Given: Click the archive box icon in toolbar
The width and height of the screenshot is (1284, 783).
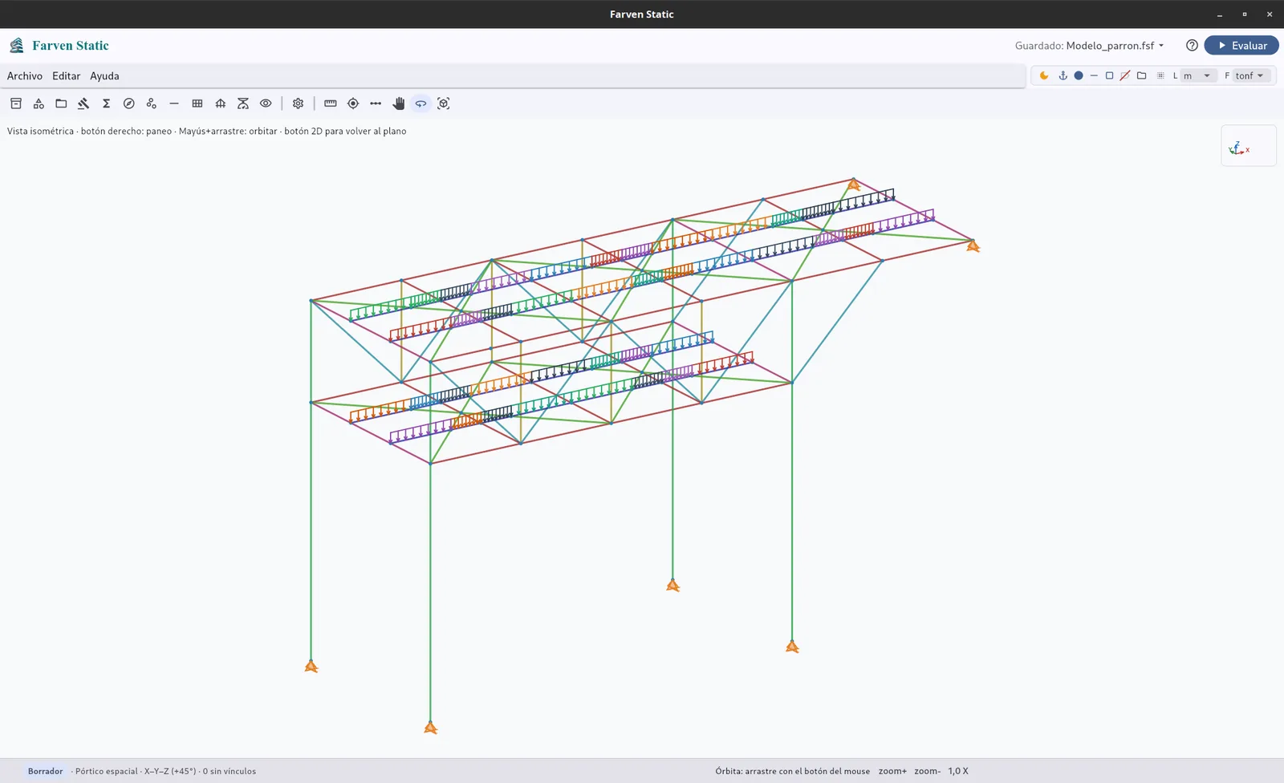Looking at the screenshot, I should point(16,103).
